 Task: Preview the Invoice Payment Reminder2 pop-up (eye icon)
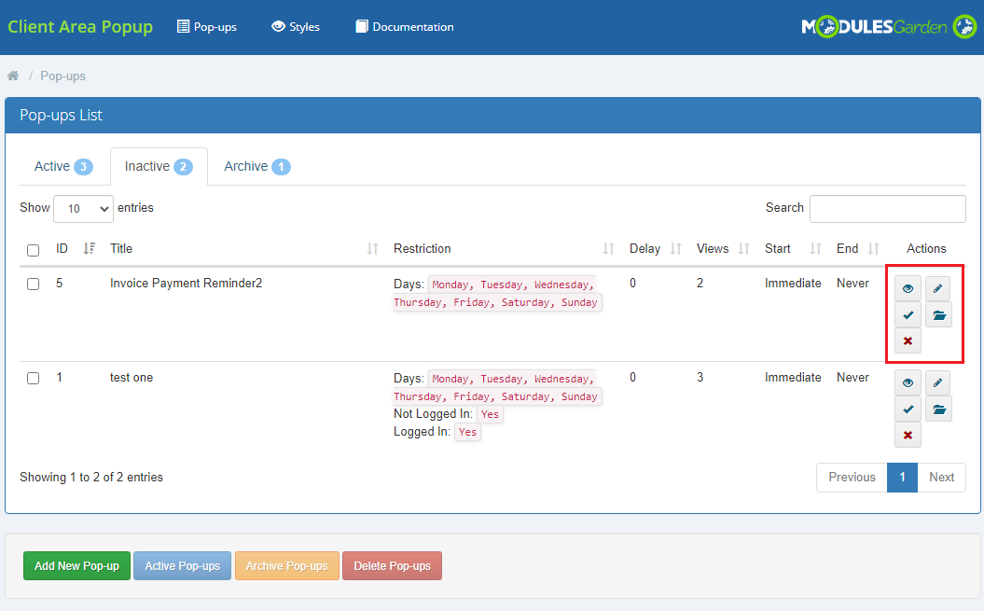[x=908, y=289]
